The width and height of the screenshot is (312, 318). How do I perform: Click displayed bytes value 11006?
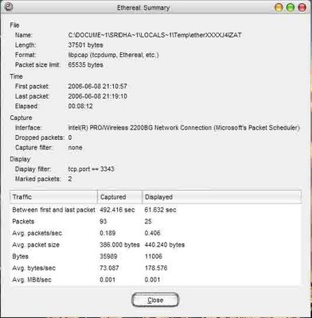pyautogui.click(x=153, y=257)
